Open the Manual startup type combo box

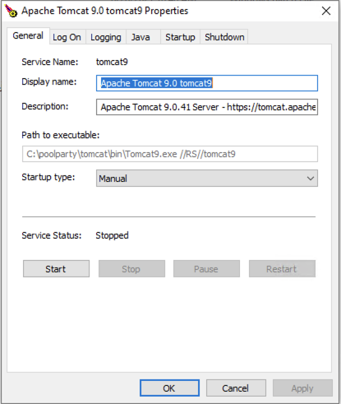(207, 179)
